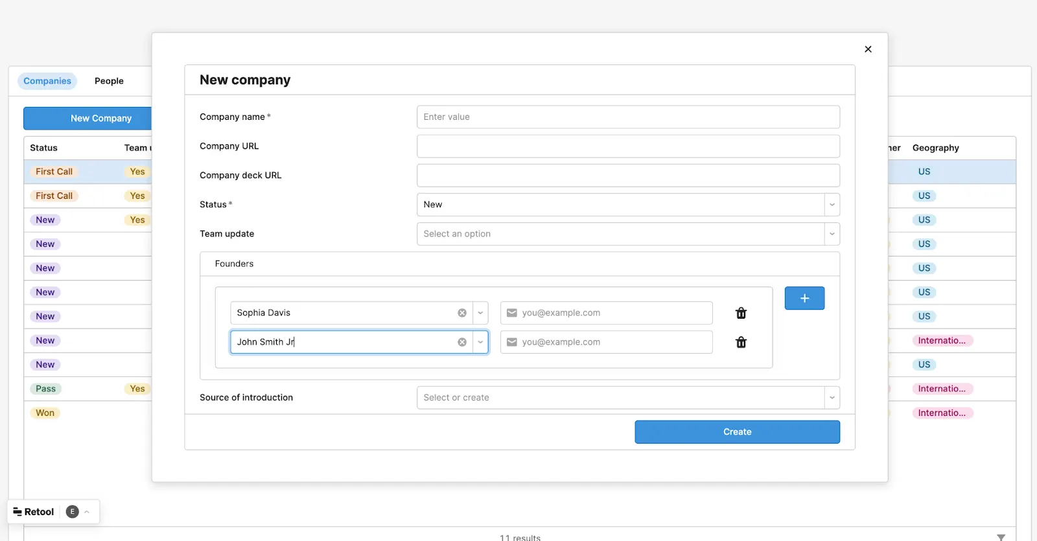Image resolution: width=1037 pixels, height=541 pixels.
Task: Expand the John Smith Jr dropdown arrow
Action: tap(480, 342)
